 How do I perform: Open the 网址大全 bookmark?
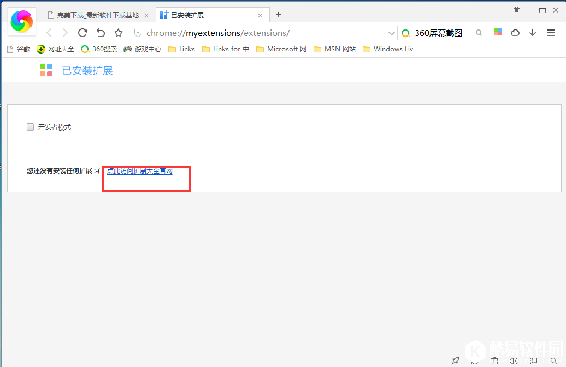(56, 49)
